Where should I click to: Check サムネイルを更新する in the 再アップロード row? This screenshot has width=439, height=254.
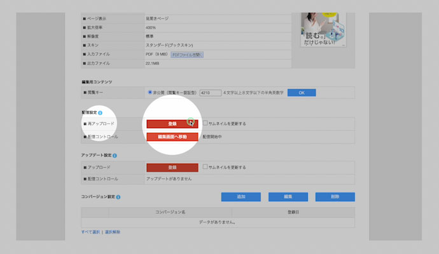[205, 123]
